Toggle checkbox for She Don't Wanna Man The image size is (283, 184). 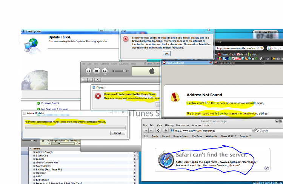point(34,163)
